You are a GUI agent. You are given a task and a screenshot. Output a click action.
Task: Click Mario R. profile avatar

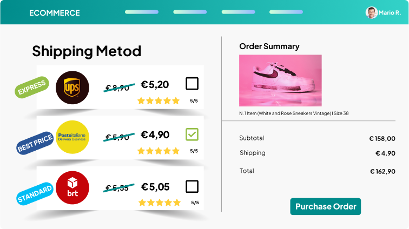coord(371,12)
